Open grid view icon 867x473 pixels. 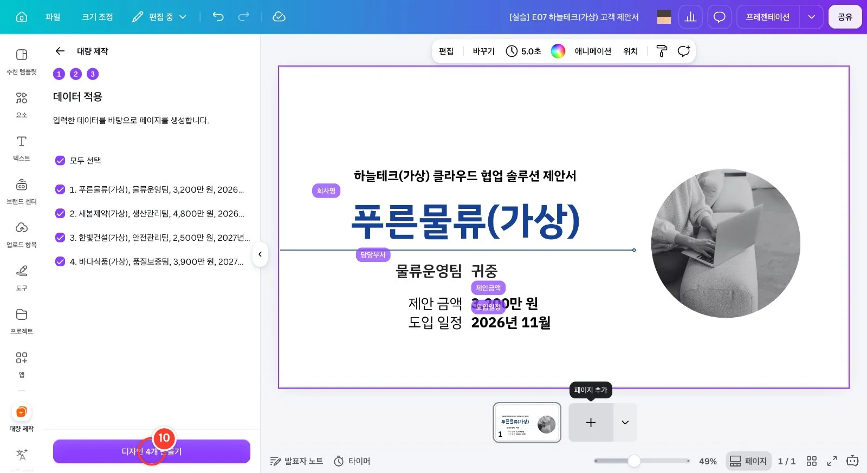(811, 461)
